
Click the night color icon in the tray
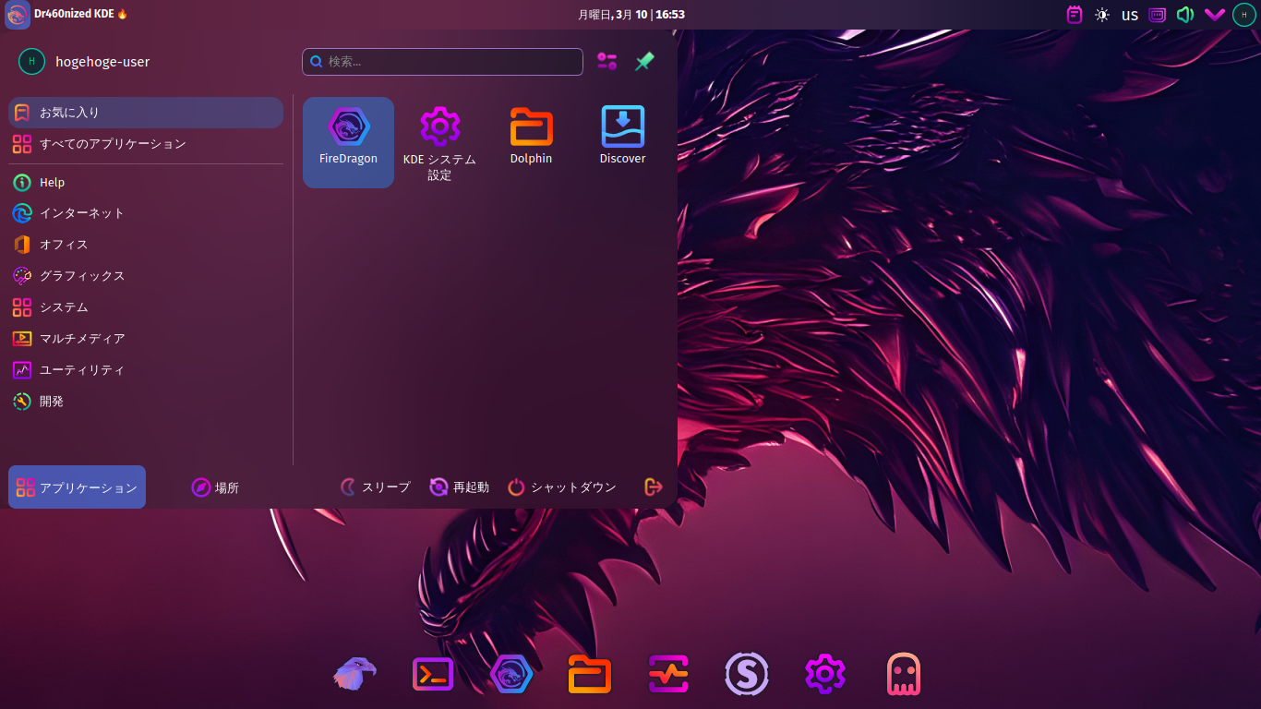coord(1102,14)
